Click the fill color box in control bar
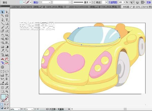The width and height of the screenshot is (152, 111). [x=21, y=2]
